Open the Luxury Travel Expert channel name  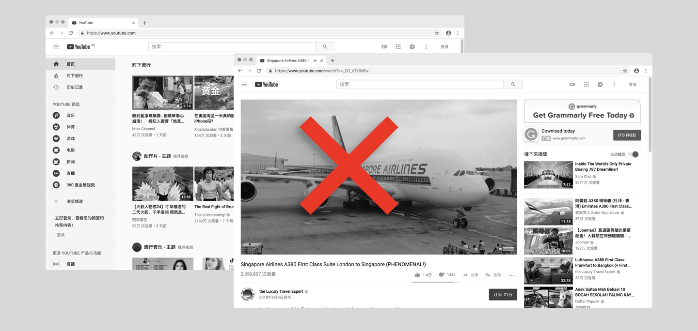(x=281, y=291)
